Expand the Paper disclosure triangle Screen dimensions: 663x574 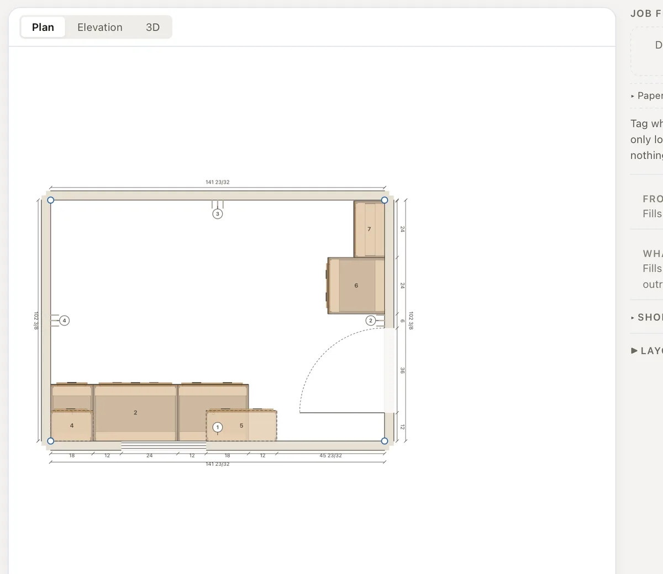pyautogui.click(x=633, y=96)
